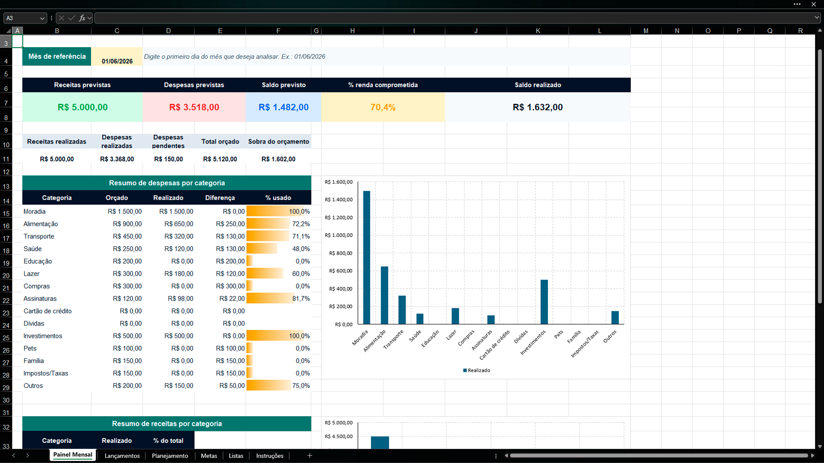Viewport: 824px width, 463px height.
Task: Click Saldo previsto value R$ 1.482,00
Action: click(283, 107)
